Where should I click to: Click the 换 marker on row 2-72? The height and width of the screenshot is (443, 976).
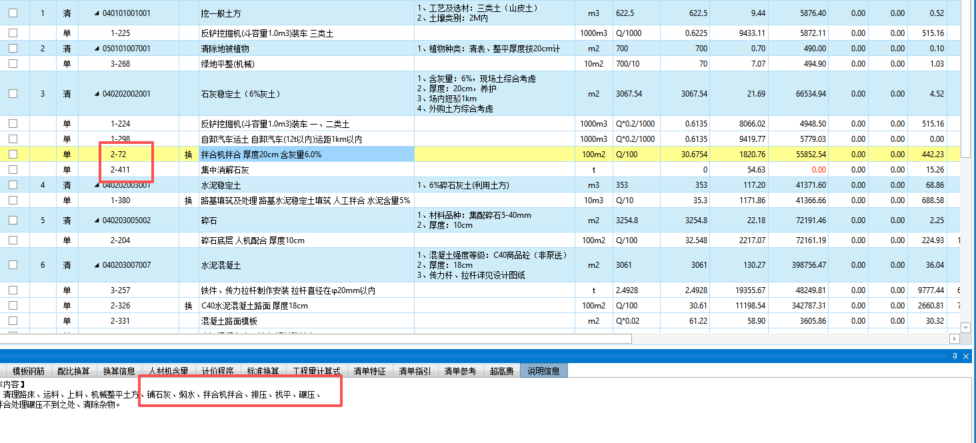188,154
